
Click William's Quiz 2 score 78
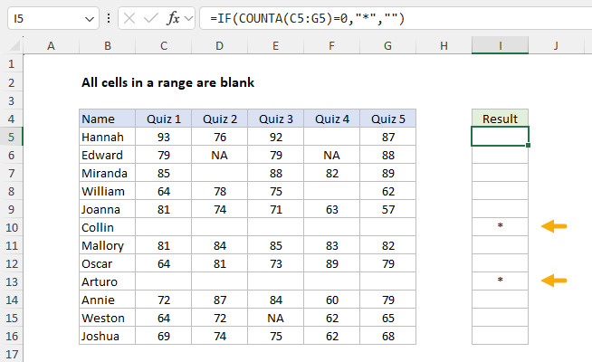[x=219, y=191]
